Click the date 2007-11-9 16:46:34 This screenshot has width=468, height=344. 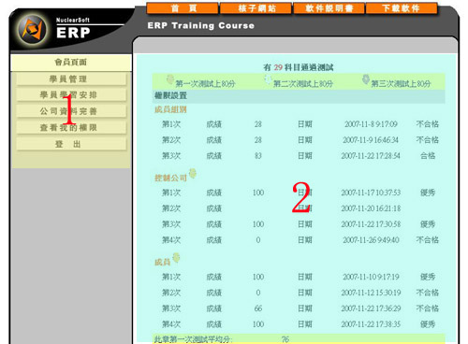(x=371, y=140)
